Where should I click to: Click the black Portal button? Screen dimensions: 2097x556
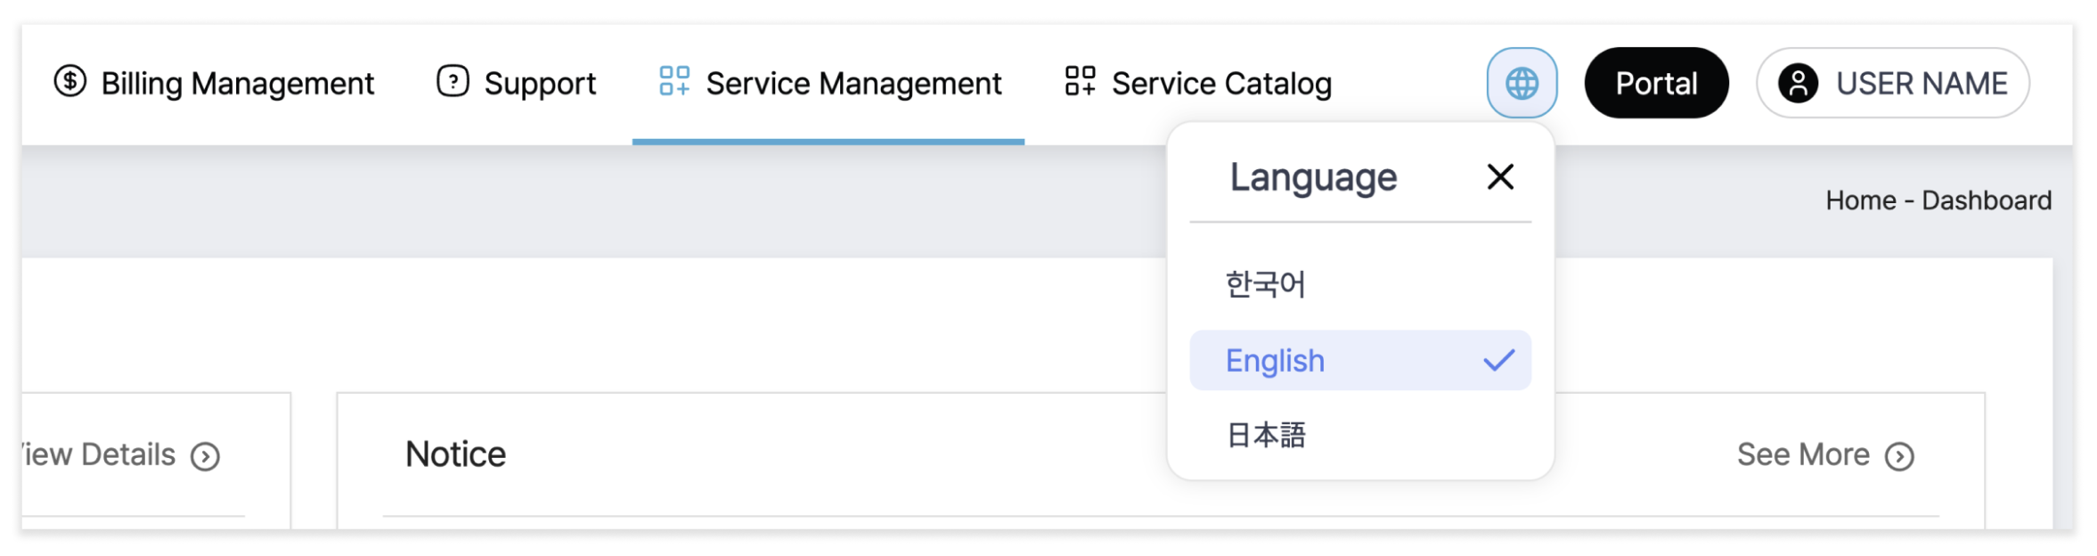[1656, 83]
